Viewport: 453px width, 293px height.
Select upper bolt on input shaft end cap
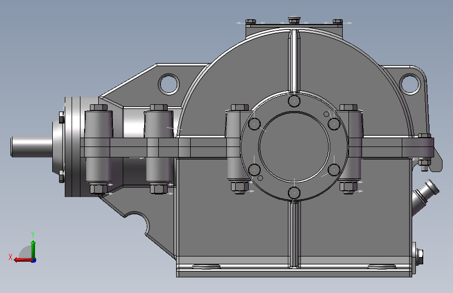pyautogui.click(x=62, y=117)
